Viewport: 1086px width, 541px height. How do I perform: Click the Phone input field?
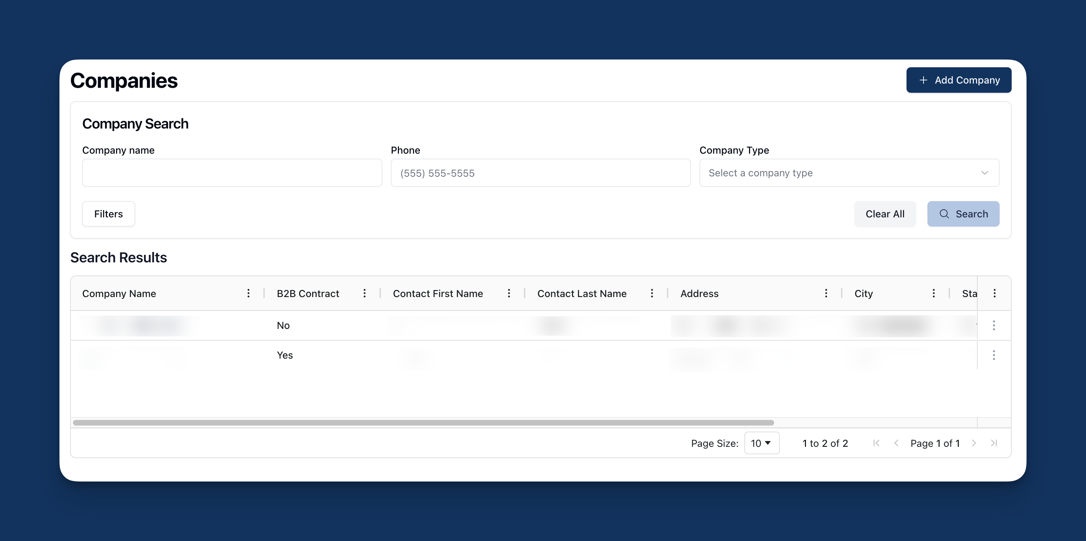pyautogui.click(x=540, y=173)
